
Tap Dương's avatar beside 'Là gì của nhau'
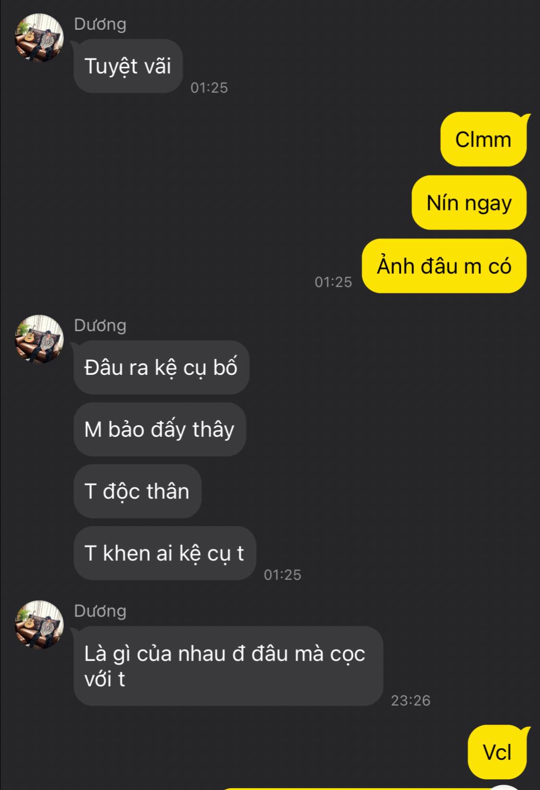click(39, 624)
